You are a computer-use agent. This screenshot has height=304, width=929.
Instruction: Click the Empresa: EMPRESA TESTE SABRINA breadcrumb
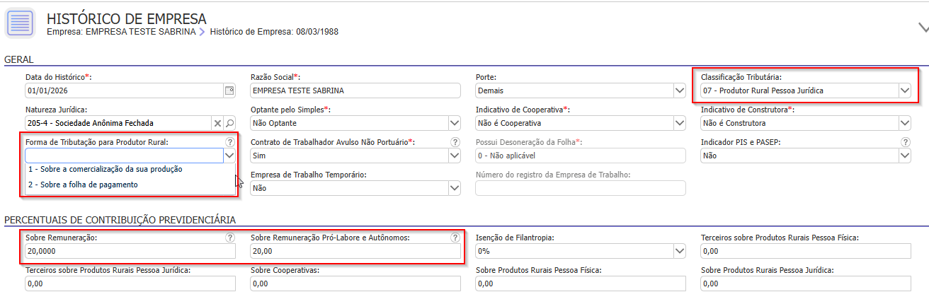tap(121, 32)
